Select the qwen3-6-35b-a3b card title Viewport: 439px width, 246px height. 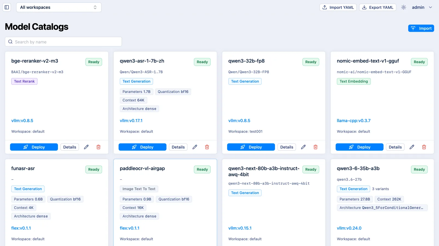click(x=358, y=168)
